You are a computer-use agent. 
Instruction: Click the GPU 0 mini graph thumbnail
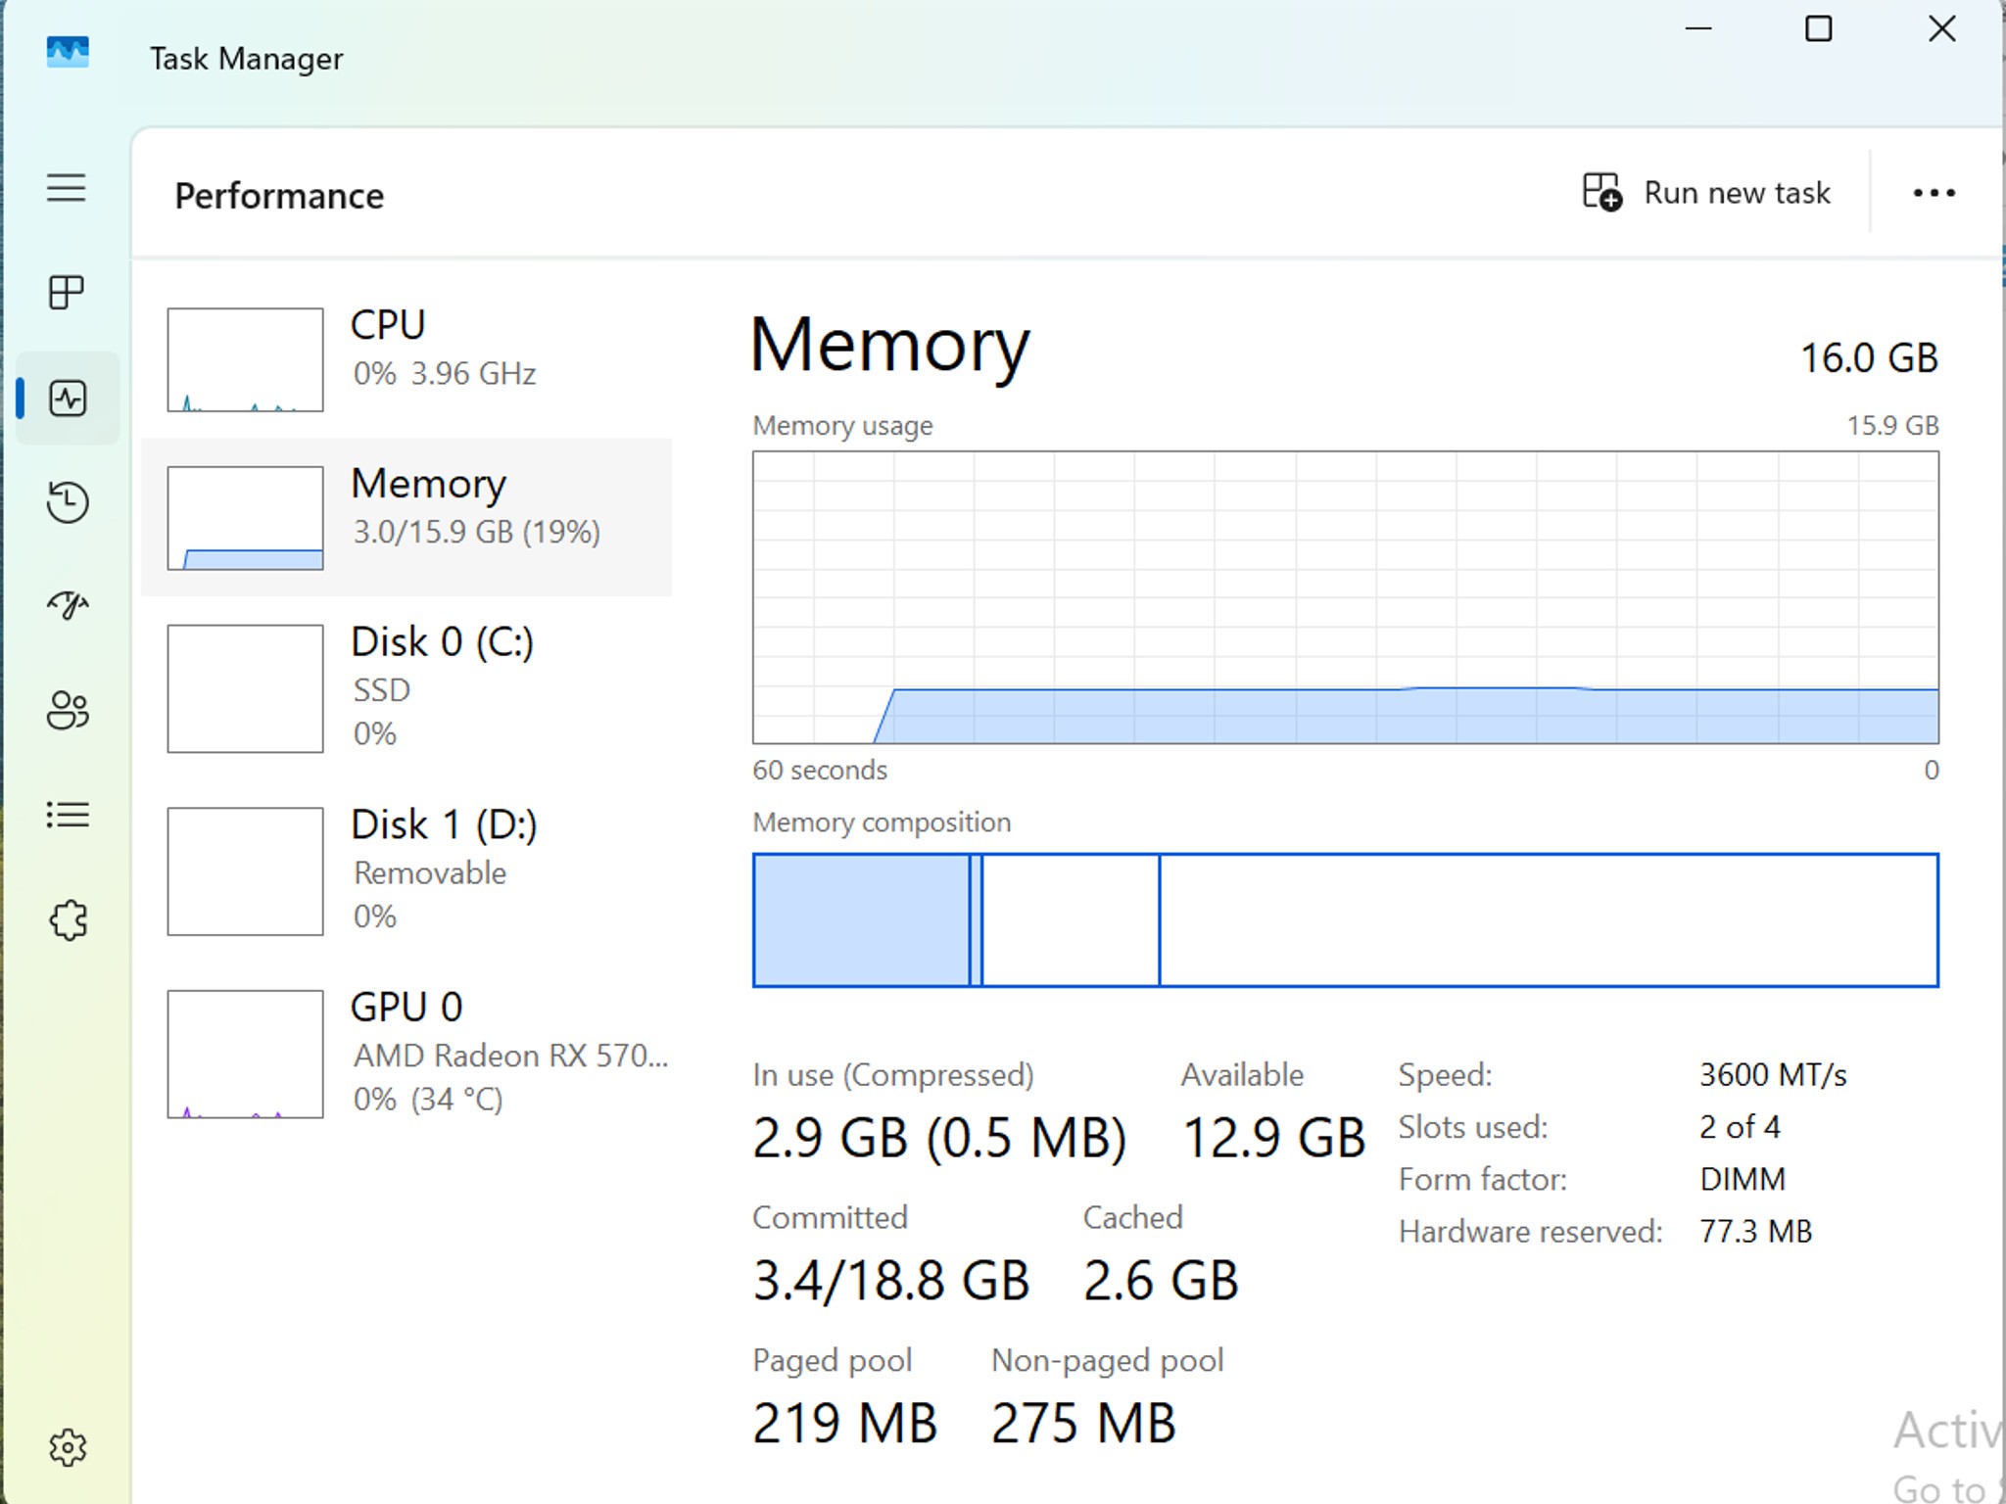pos(245,1054)
